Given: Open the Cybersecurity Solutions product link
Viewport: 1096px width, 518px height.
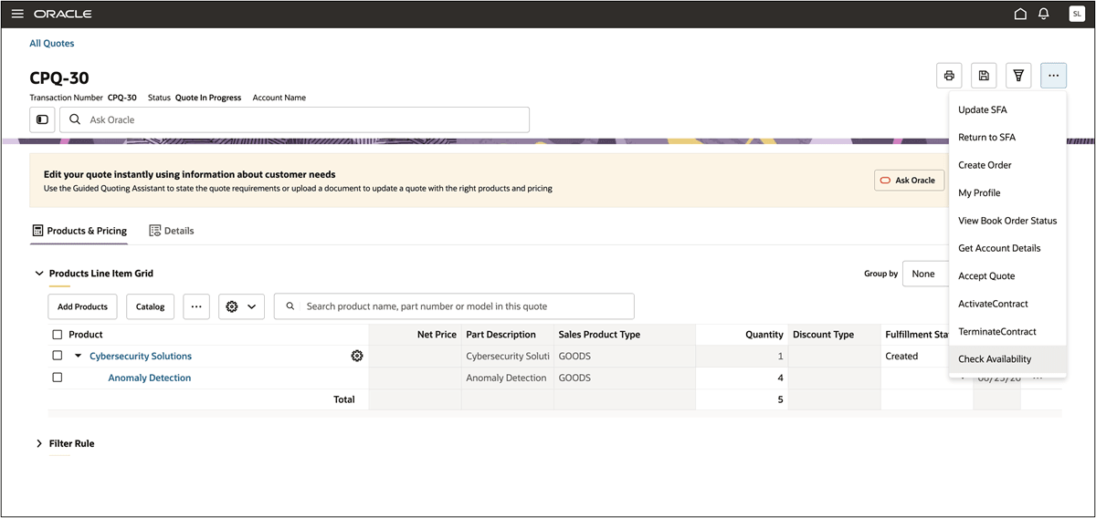Looking at the screenshot, I should pyautogui.click(x=141, y=356).
